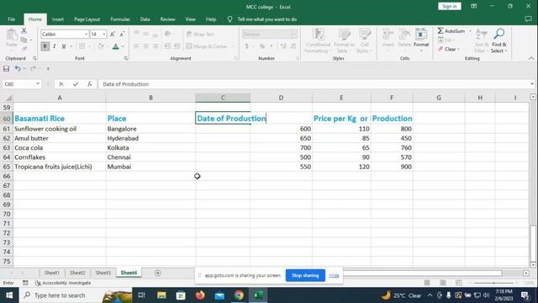Image resolution: width=538 pixels, height=303 pixels.
Task: Toggle Bold formatting in Font group
Action: (45, 46)
